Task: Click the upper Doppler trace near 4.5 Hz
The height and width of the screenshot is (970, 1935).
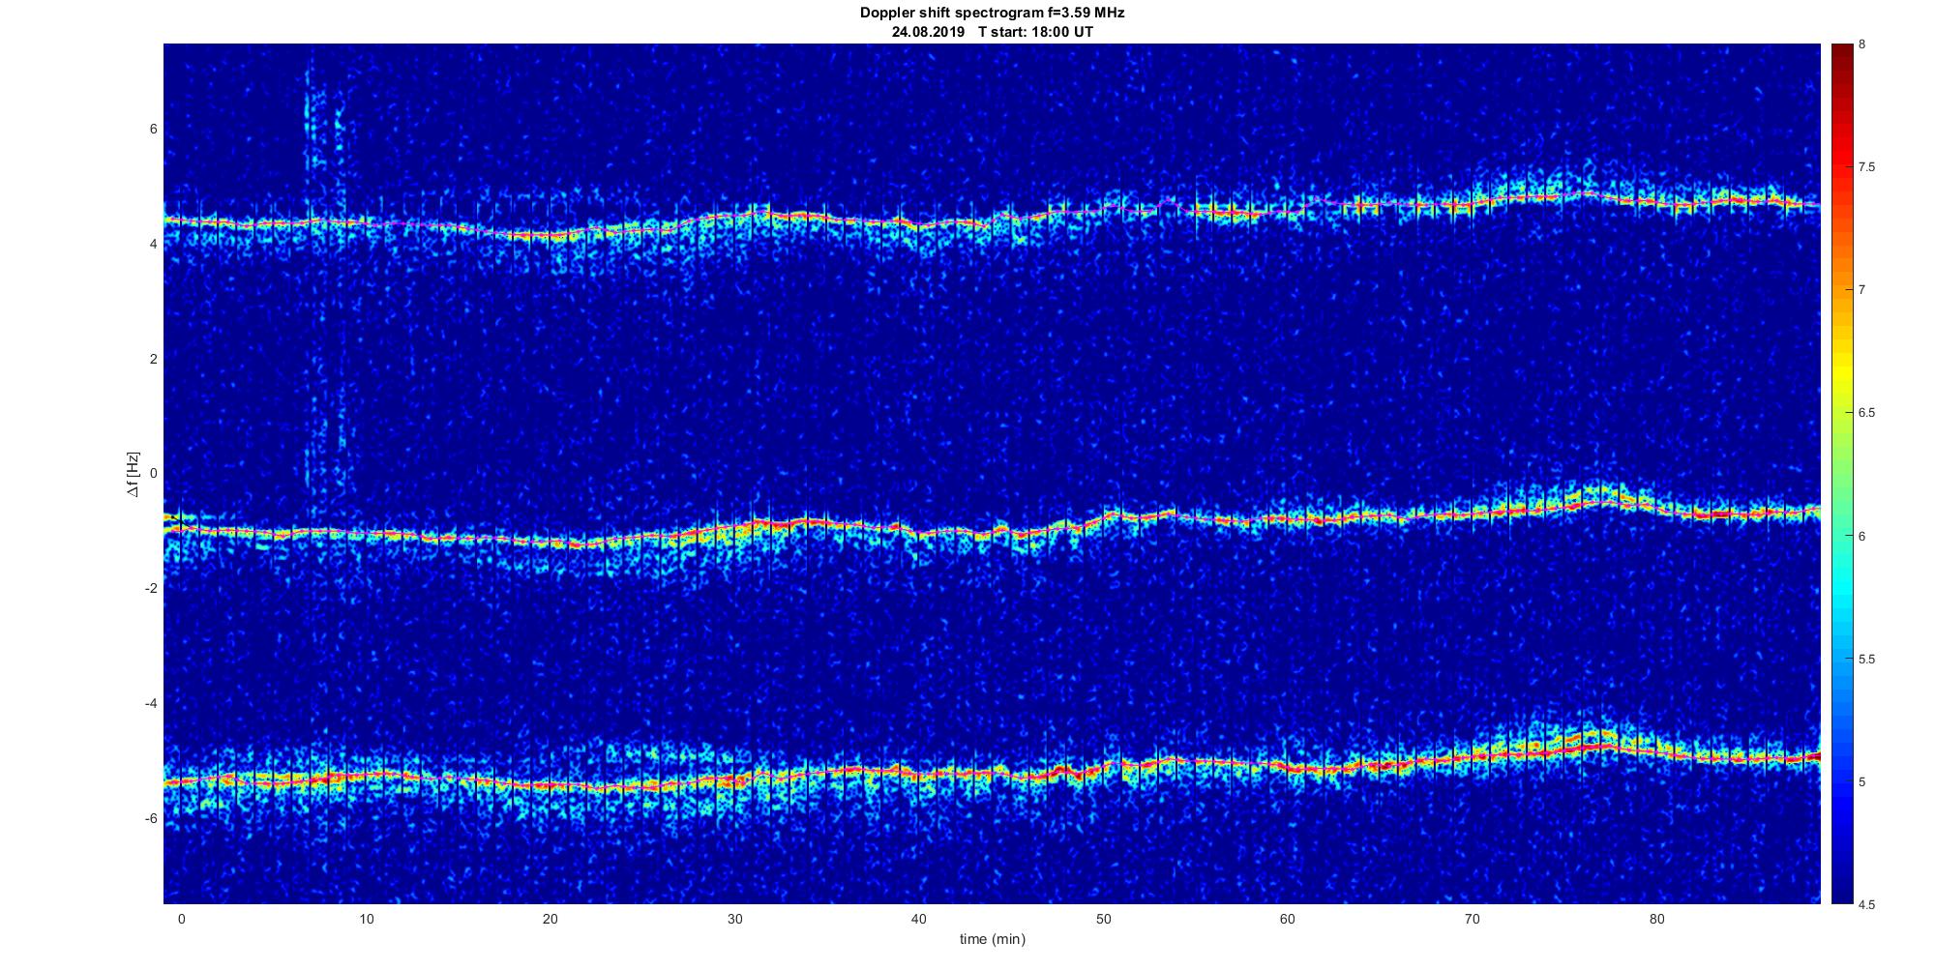Action: (992, 220)
